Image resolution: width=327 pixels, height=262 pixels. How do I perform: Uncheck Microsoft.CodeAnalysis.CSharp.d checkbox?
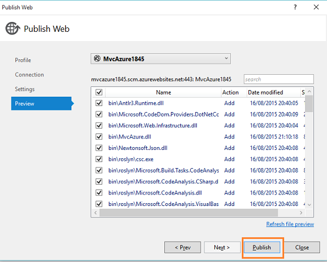click(99, 182)
